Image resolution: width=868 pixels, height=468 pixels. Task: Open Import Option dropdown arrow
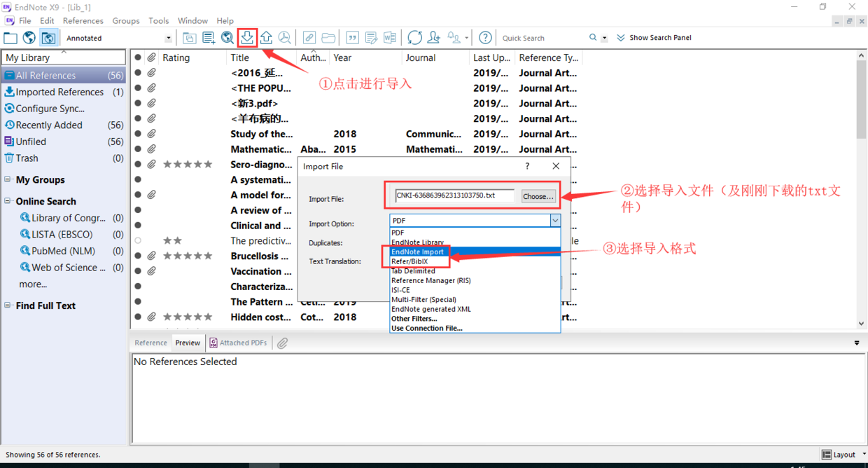coord(555,220)
